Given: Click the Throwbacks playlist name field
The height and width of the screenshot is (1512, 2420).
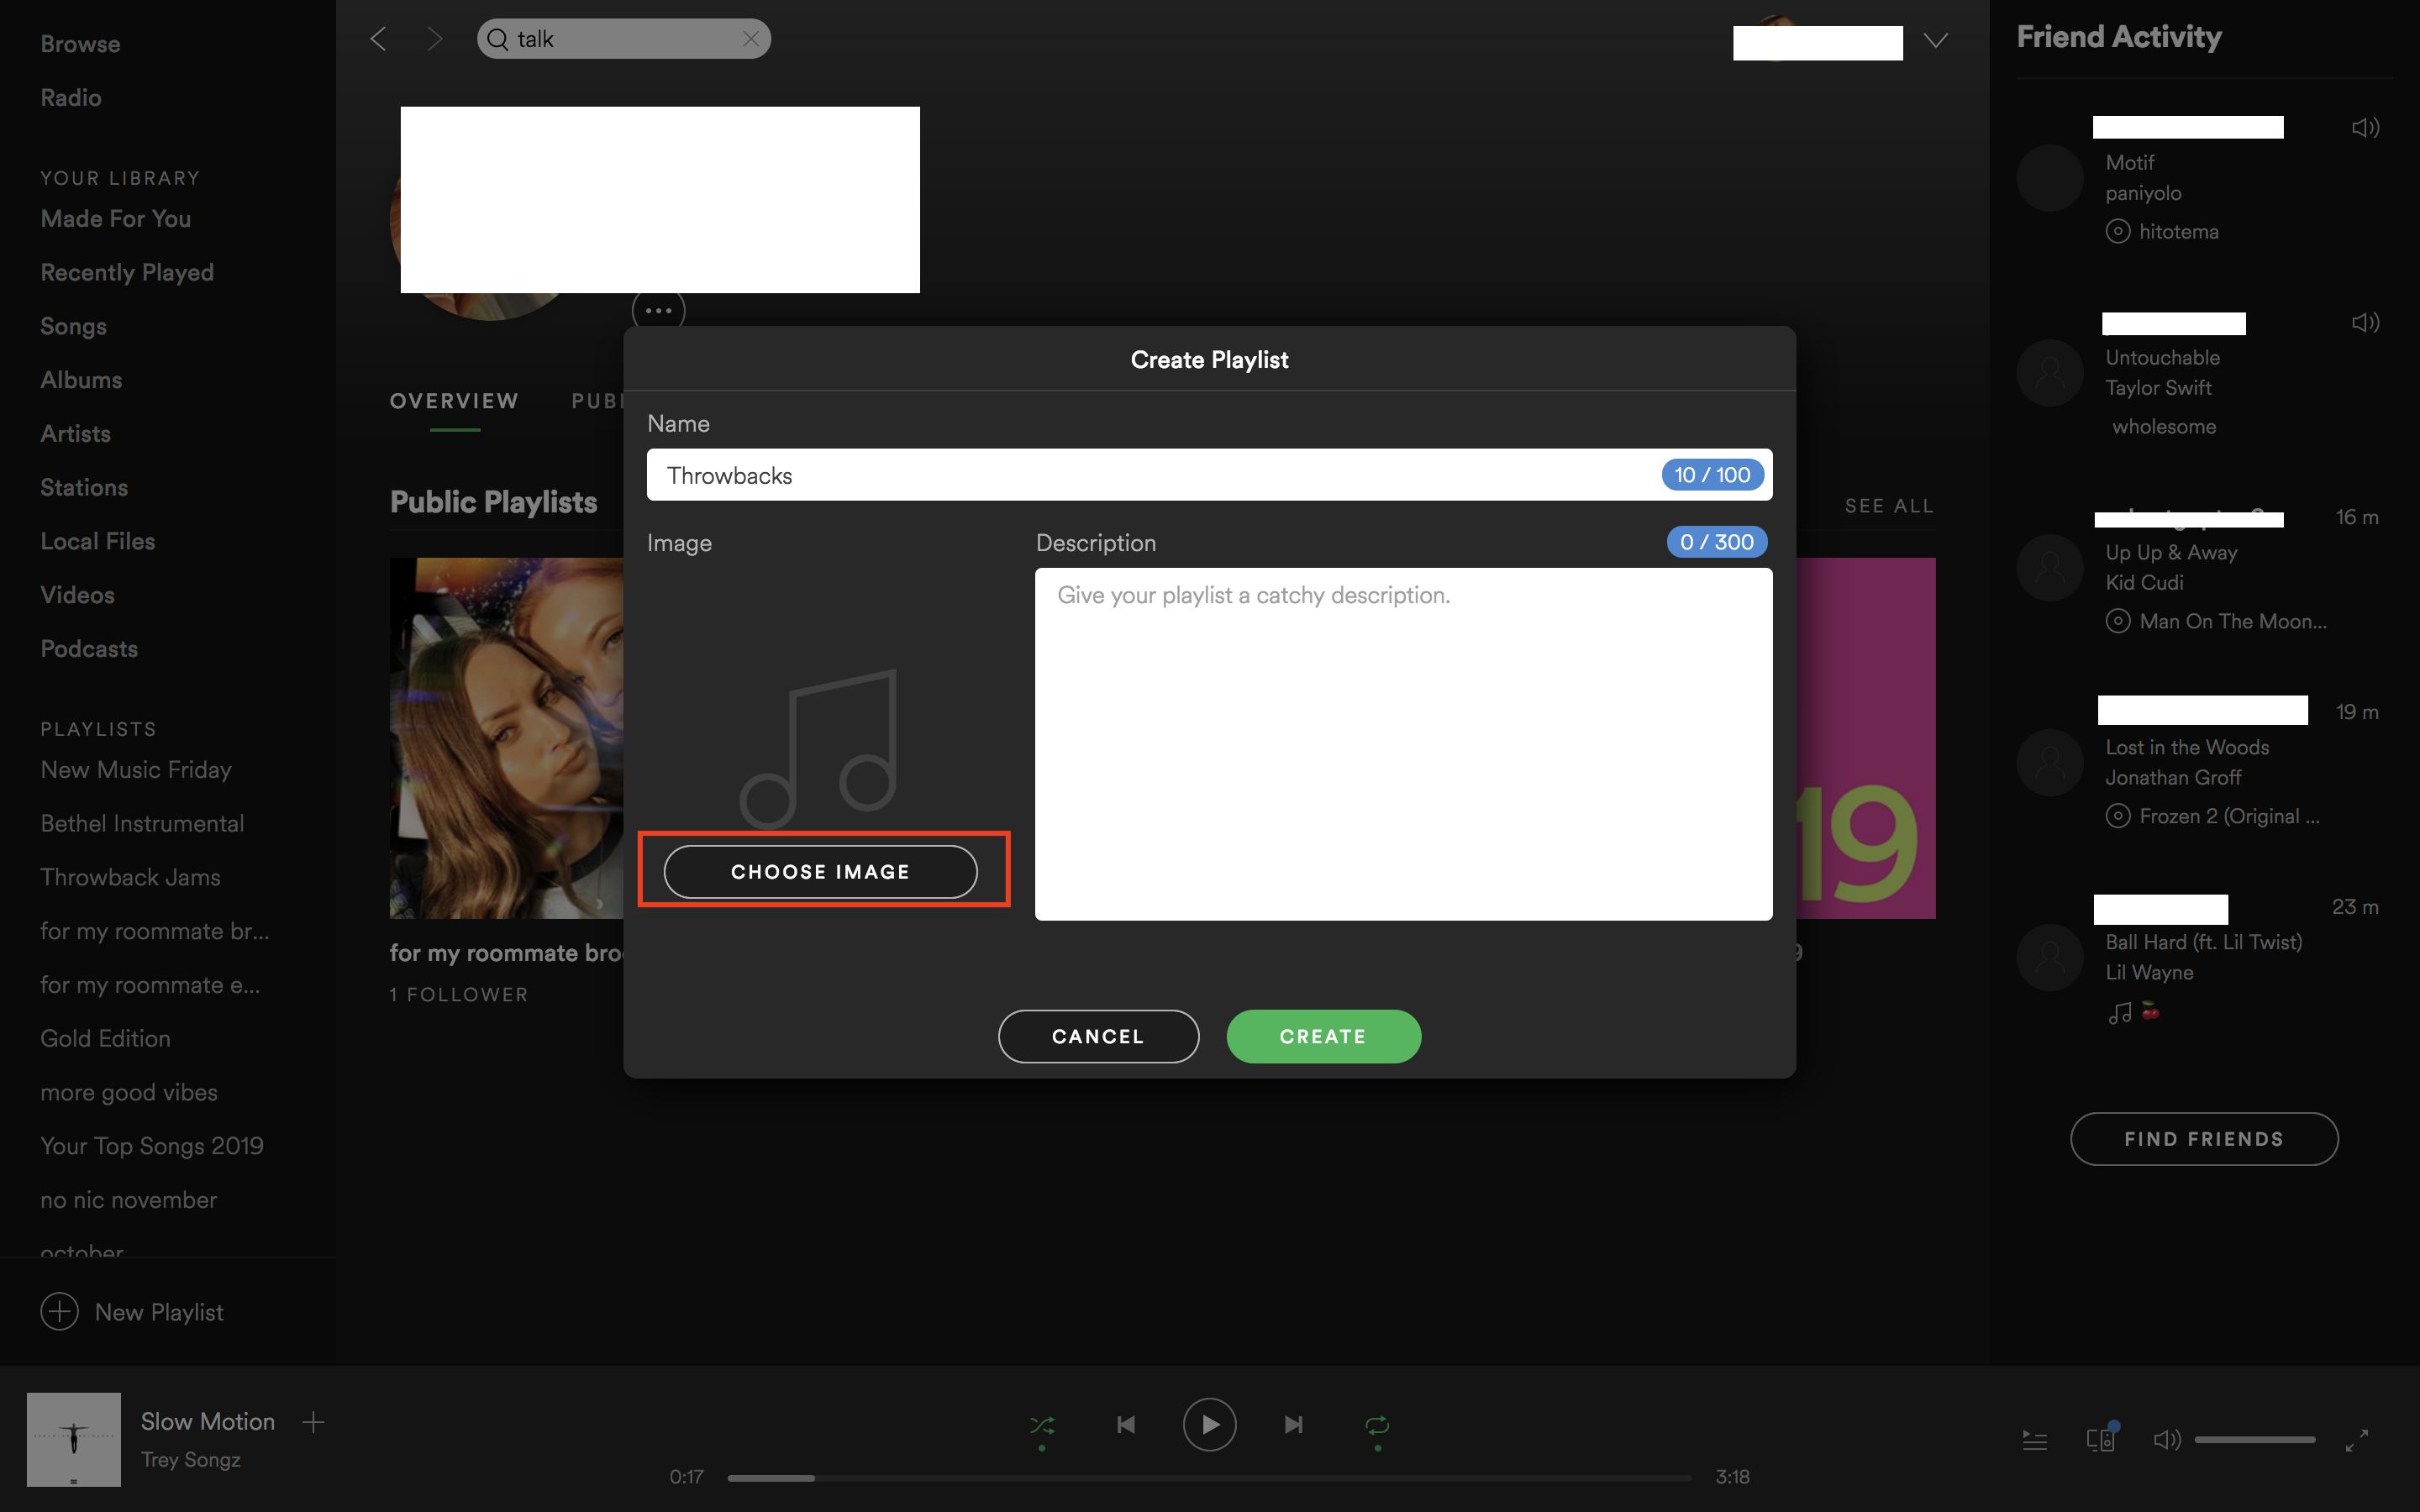Looking at the screenshot, I should [1209, 474].
